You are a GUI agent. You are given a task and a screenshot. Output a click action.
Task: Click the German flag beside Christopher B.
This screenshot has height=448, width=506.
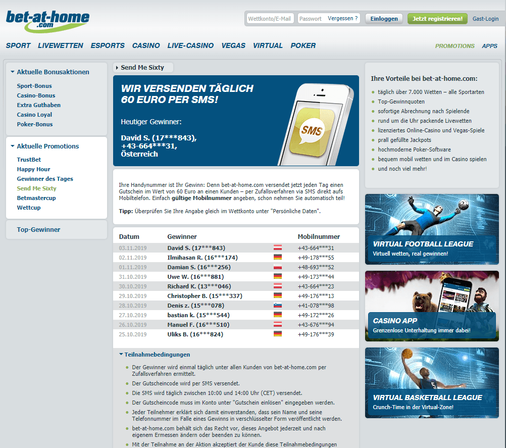[x=278, y=295]
